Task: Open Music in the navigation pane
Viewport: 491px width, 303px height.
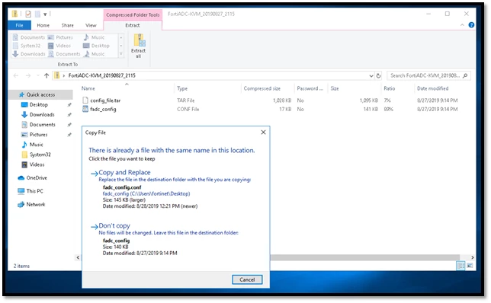Action: 36,145
